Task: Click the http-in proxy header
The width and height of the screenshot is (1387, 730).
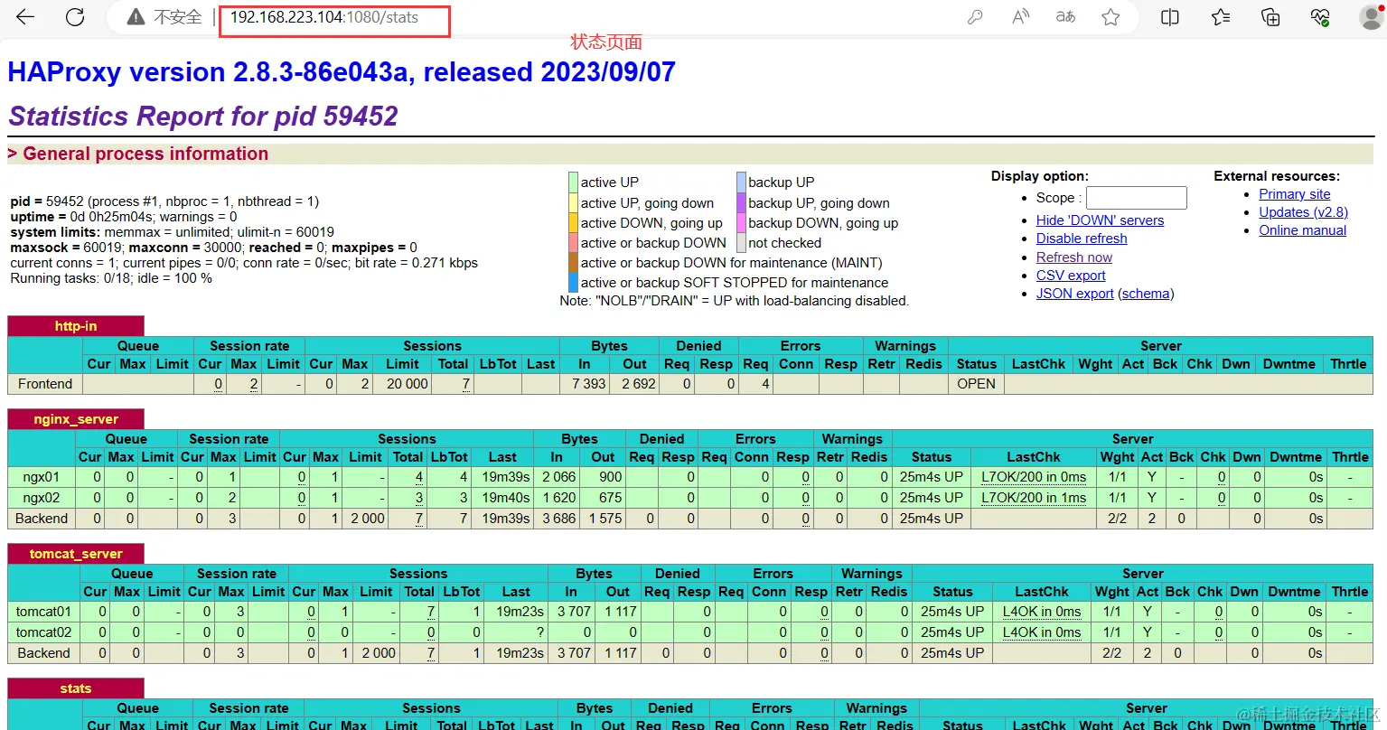Action: (76, 326)
